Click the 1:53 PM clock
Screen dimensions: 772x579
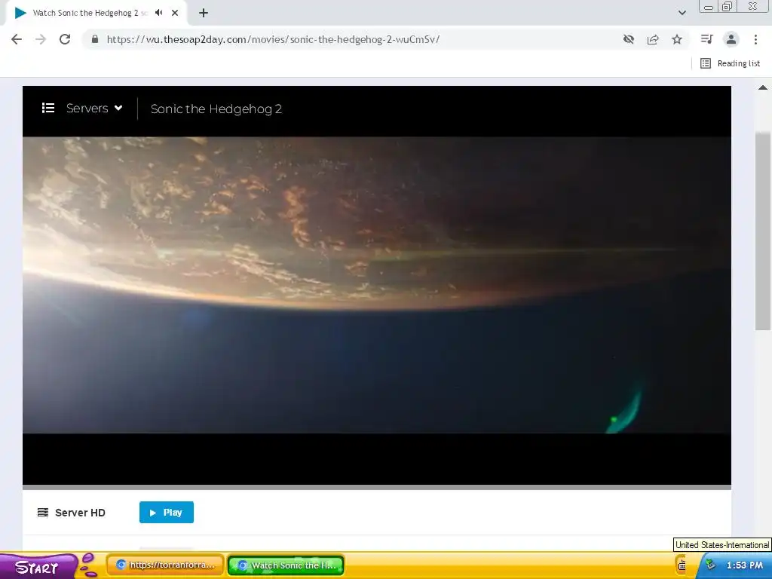[x=744, y=565]
